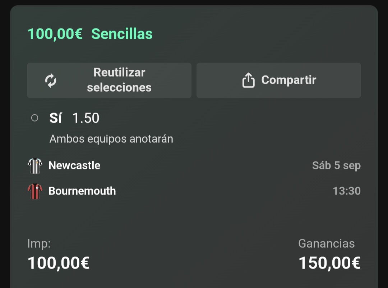Tap the Ganancias winnings label
388x288 pixels.
[326, 243]
